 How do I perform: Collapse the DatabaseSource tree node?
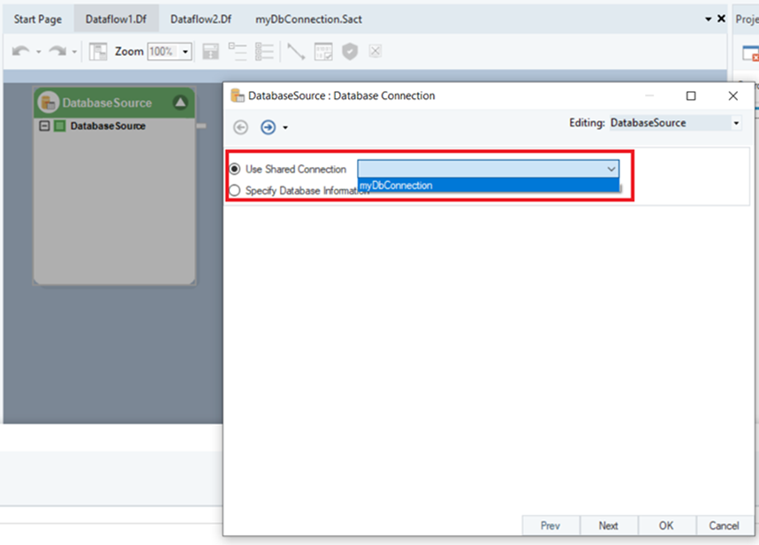click(43, 126)
